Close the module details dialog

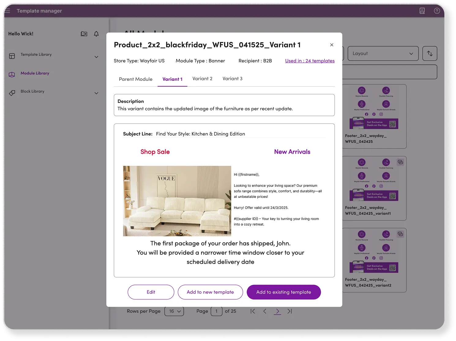point(331,45)
